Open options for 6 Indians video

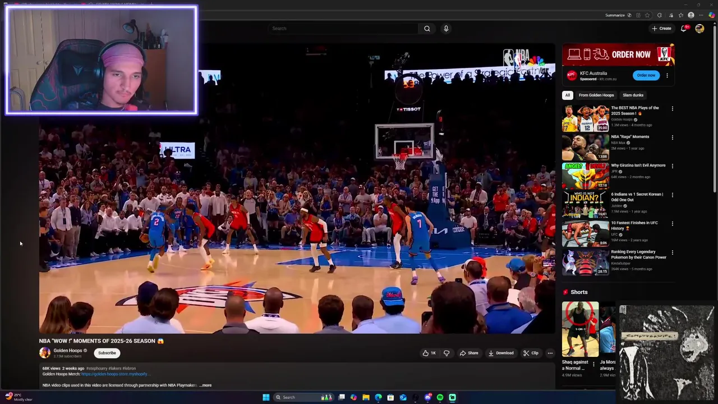(x=672, y=195)
